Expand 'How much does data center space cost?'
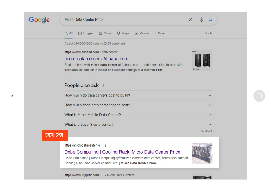The height and width of the screenshot is (191, 271). [139, 105]
